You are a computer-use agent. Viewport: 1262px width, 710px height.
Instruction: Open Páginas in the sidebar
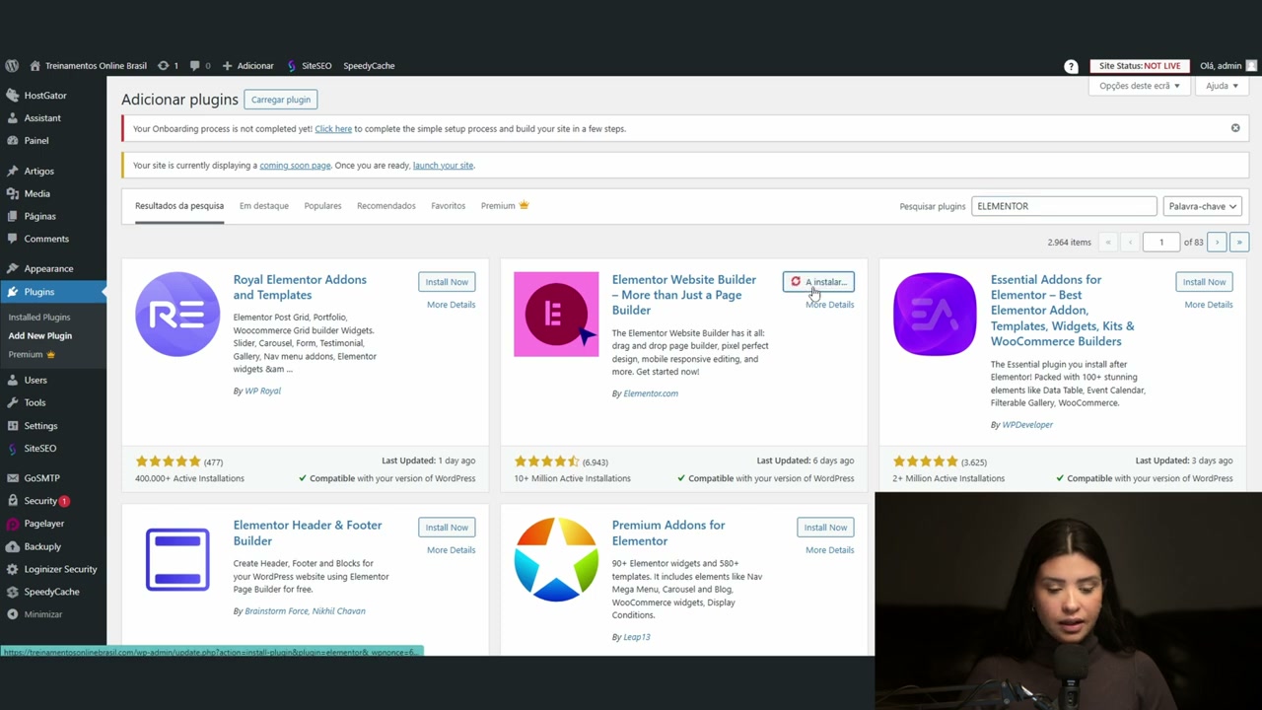(x=40, y=217)
